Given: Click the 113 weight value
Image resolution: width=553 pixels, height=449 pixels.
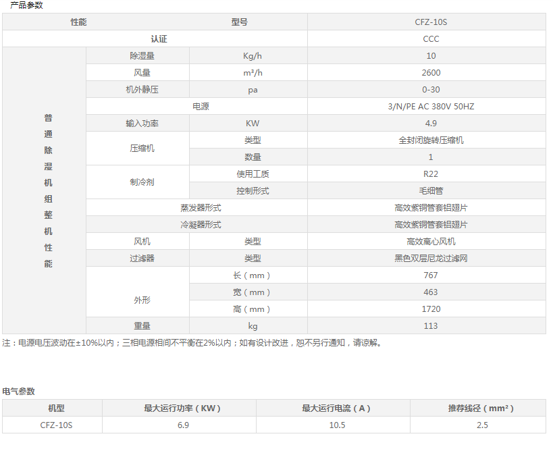Looking at the screenshot, I should point(431,326).
